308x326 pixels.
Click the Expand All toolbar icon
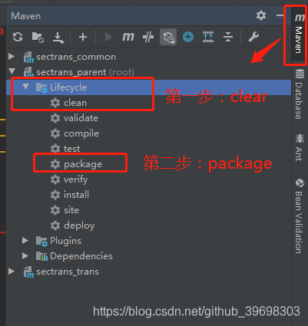208,37
